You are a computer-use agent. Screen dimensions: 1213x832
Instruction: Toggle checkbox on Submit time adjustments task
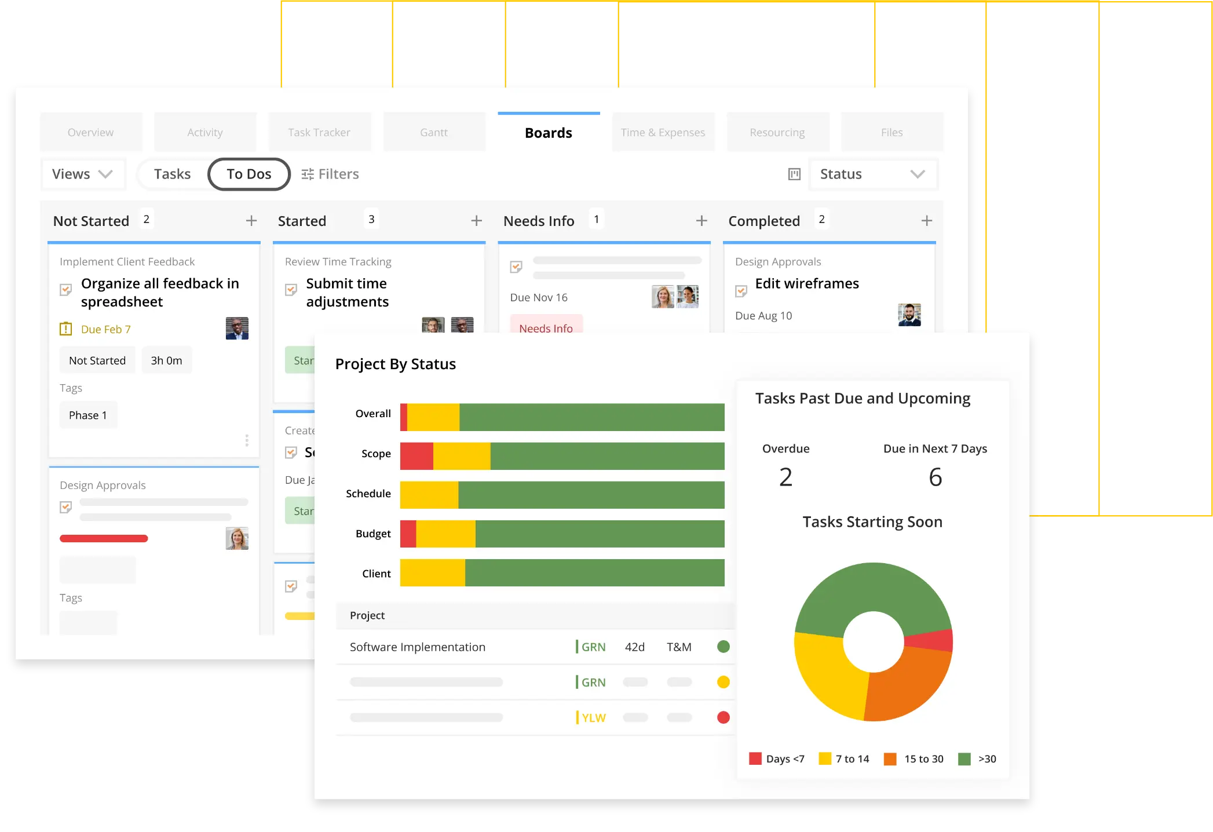click(290, 289)
